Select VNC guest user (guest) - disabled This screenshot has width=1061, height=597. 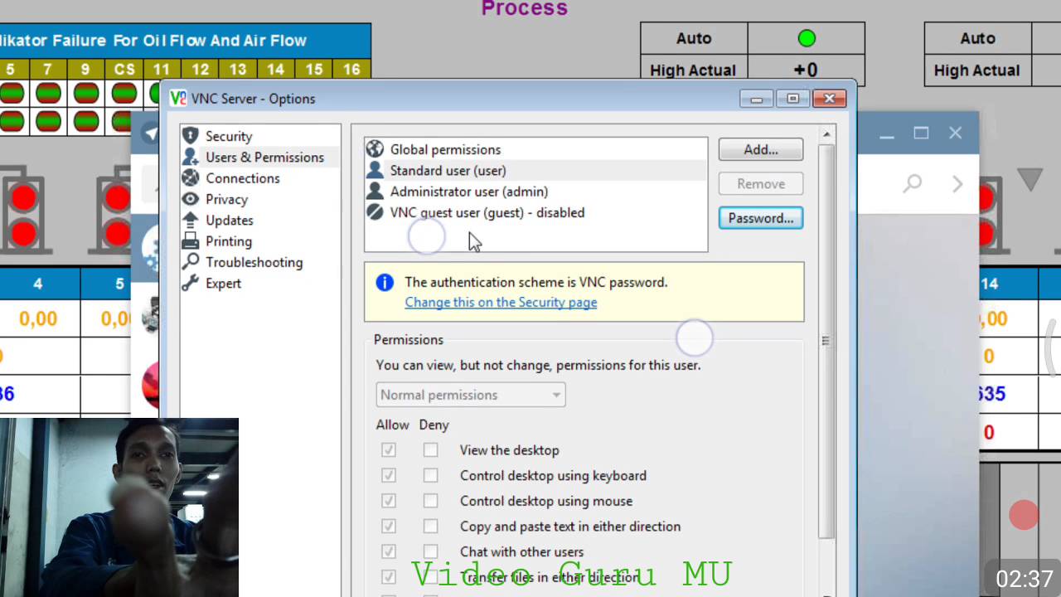coord(535,212)
